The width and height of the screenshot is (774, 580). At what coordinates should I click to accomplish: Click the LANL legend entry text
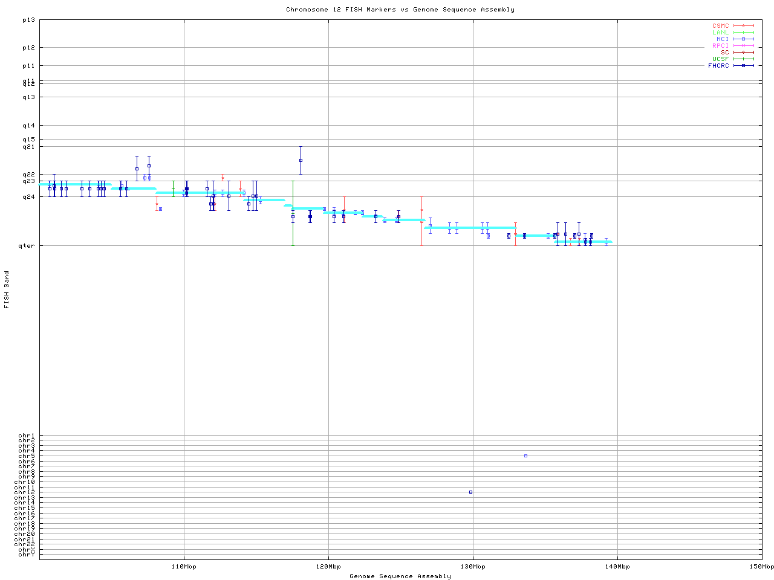coord(720,33)
